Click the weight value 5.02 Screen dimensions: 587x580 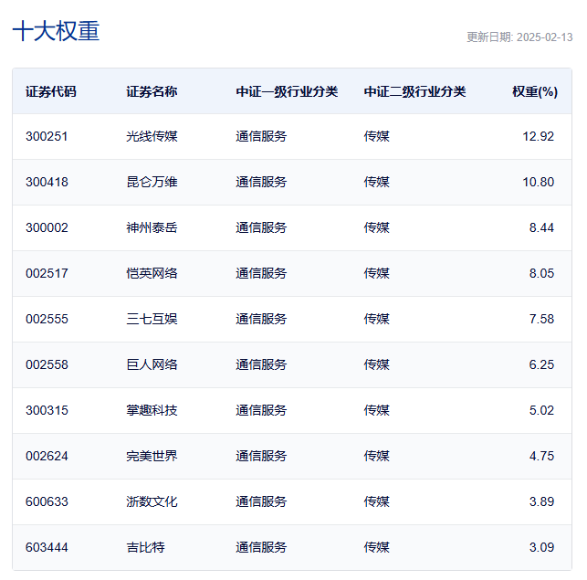point(541,411)
